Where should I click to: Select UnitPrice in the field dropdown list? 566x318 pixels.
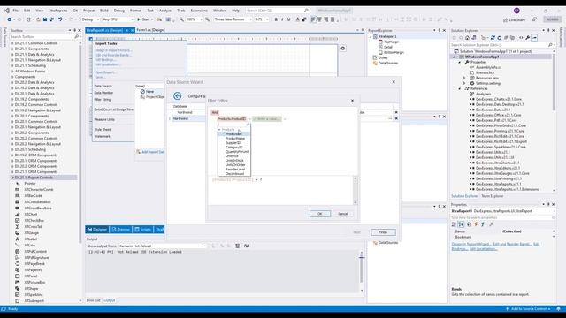pos(232,156)
